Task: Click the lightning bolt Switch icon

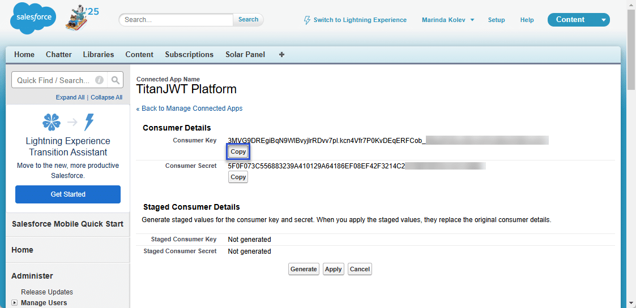Action: tap(307, 20)
